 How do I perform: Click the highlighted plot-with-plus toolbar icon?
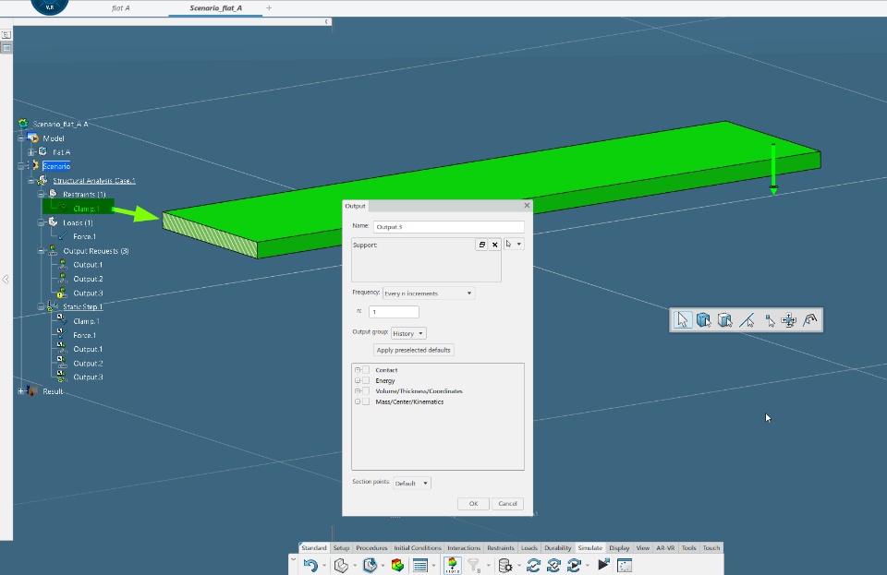452,565
